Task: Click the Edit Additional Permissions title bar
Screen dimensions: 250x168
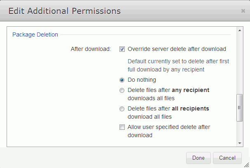Action: pyautogui.click(x=125, y=11)
